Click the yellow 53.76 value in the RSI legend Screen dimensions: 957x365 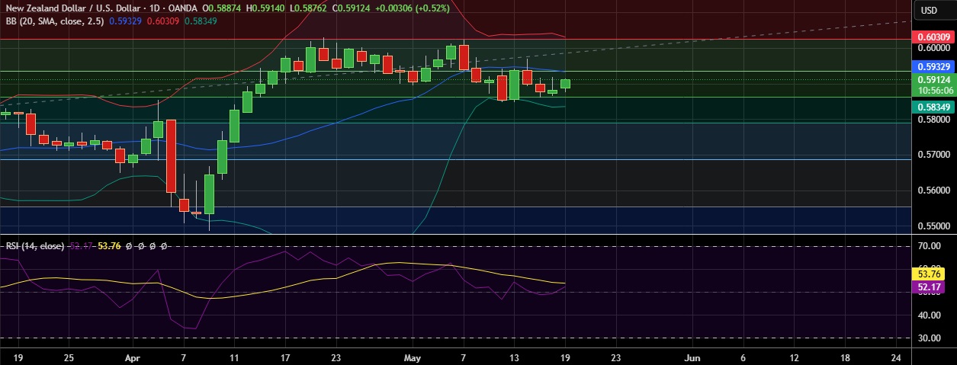click(x=110, y=246)
